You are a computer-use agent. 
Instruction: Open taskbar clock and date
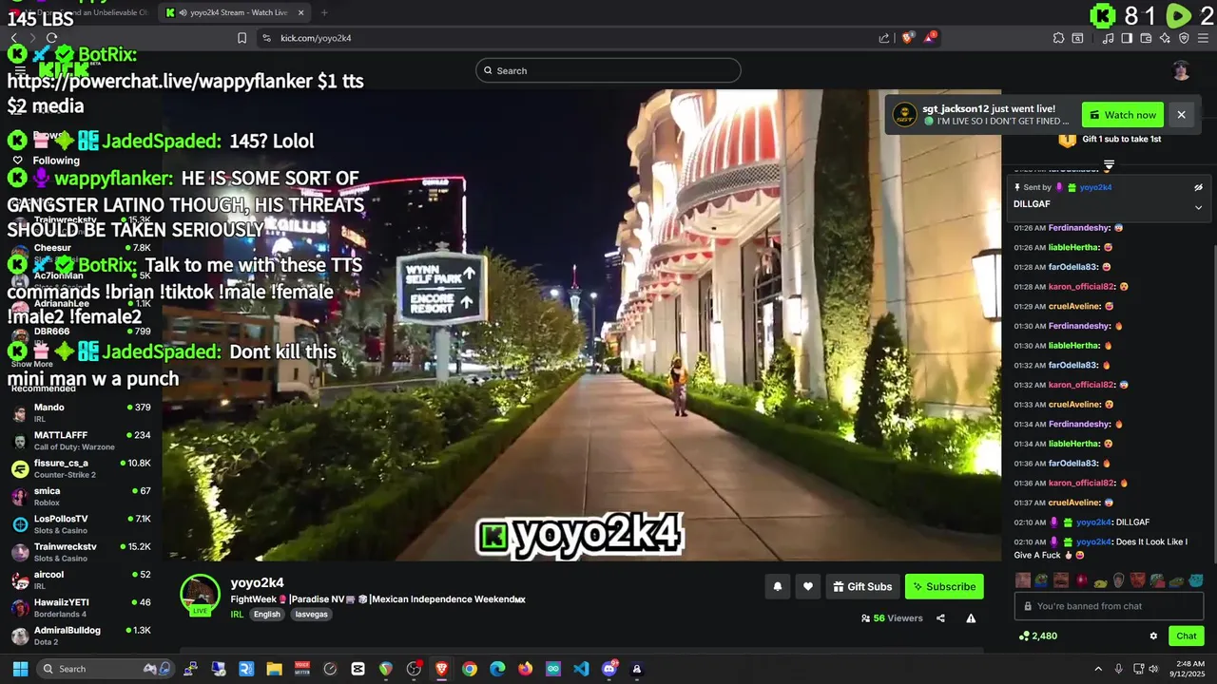coord(1189,669)
